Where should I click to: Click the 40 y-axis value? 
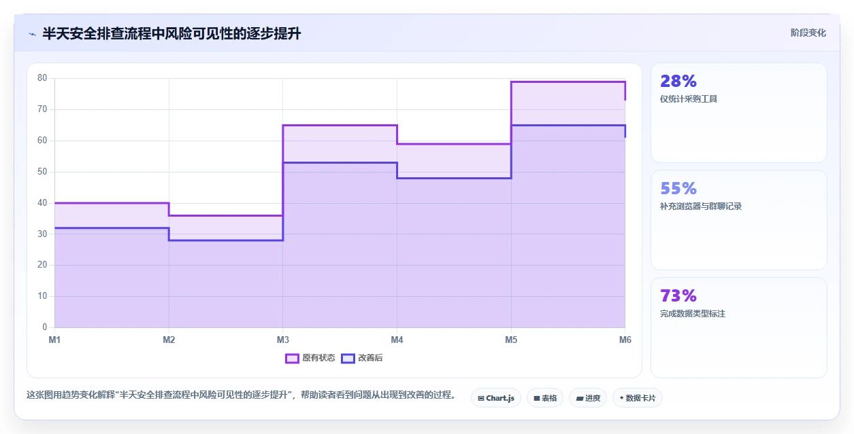coord(42,203)
